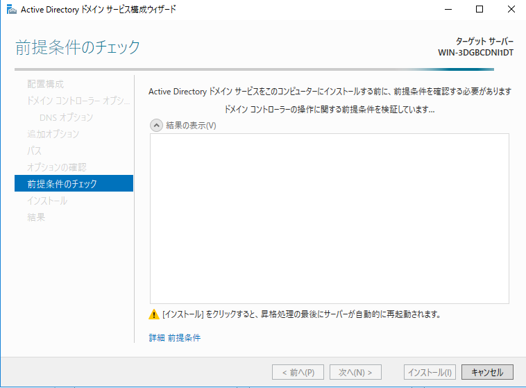Maximize the wizard window
526x388 pixels.
[x=480, y=10]
